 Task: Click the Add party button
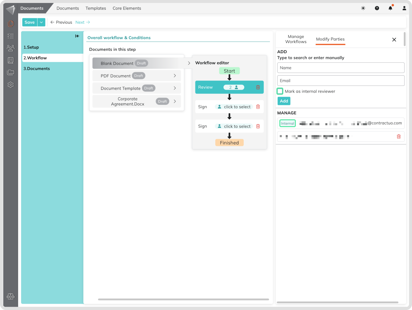(284, 101)
